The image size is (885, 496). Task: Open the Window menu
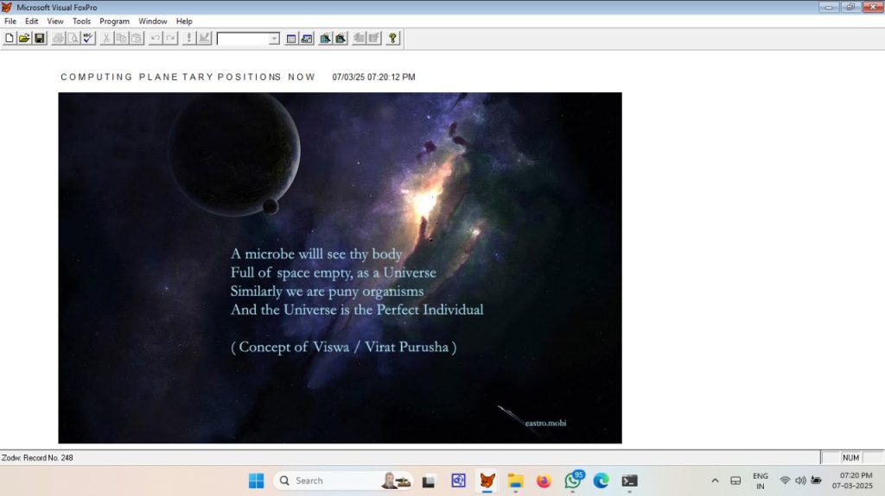point(153,21)
